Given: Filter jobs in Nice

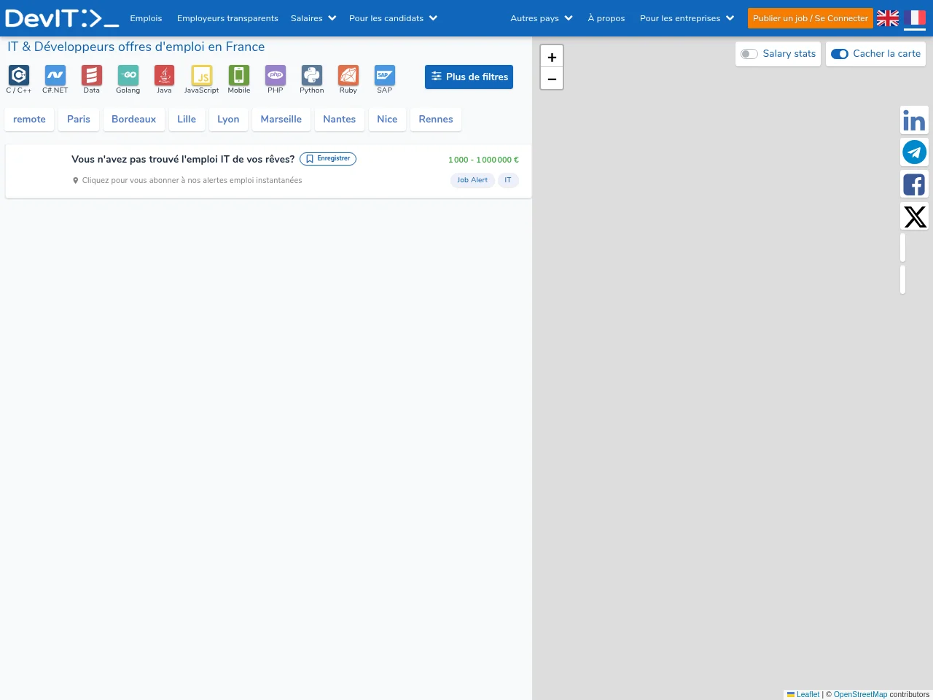Looking at the screenshot, I should pyautogui.click(x=387, y=119).
